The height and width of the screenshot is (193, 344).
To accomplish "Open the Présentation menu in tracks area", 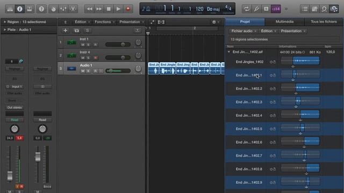I will [x=132, y=22].
